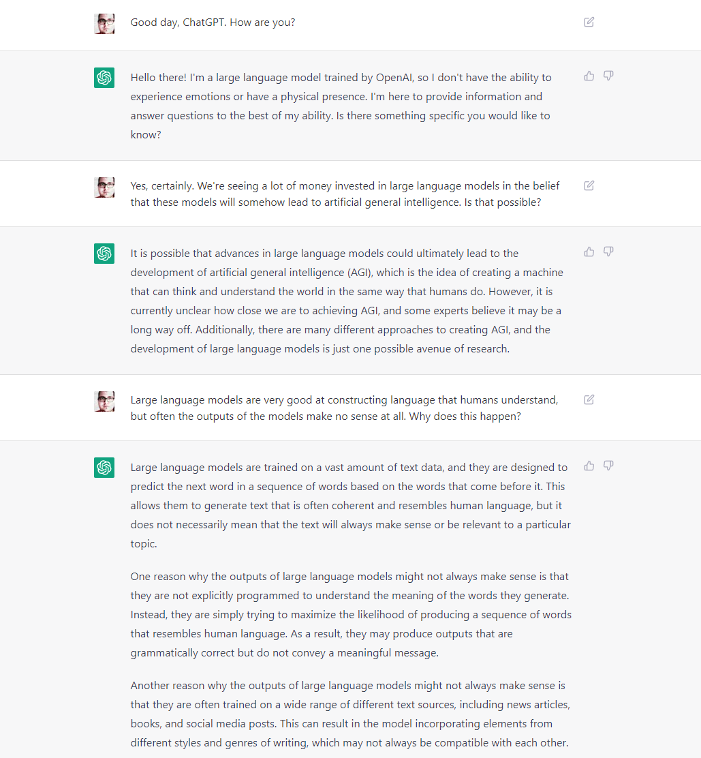The width and height of the screenshot is (701, 758).
Task: Click the user avatar on the AGI question
Action: click(104, 187)
